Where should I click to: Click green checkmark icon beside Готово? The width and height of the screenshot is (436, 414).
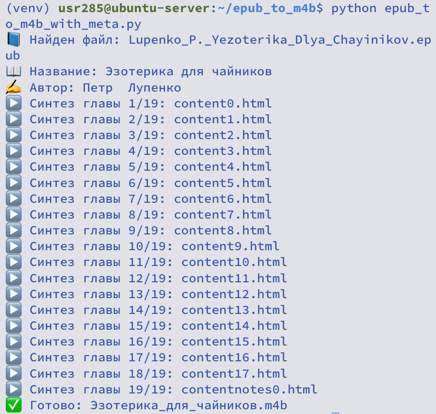[x=13, y=405]
